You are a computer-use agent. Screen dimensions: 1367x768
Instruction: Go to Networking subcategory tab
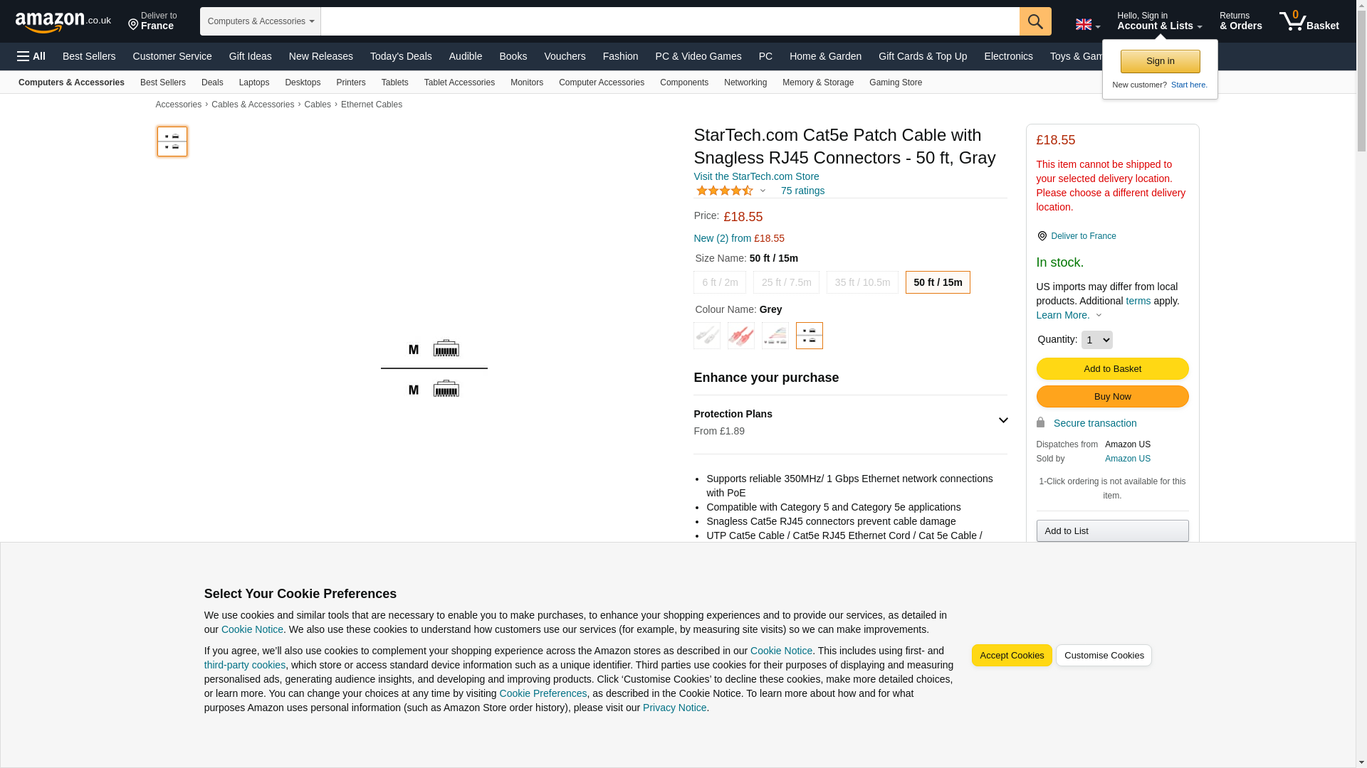pos(745,82)
